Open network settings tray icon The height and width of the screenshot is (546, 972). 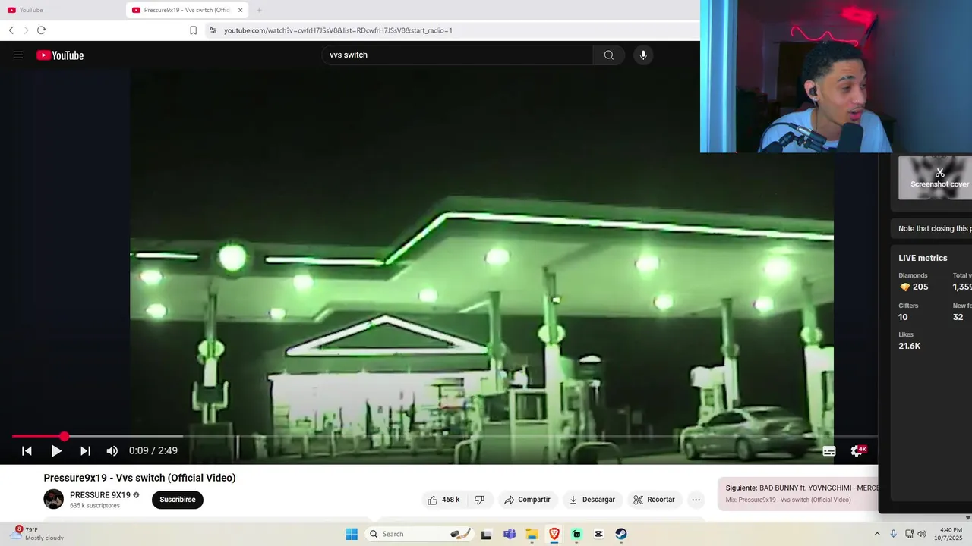pyautogui.click(x=909, y=534)
